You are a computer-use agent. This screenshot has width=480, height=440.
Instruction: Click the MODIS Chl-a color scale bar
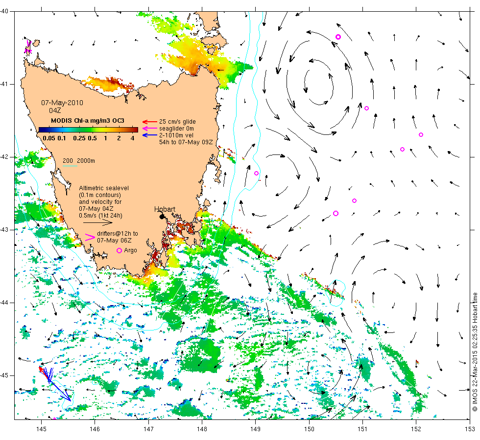88,130
